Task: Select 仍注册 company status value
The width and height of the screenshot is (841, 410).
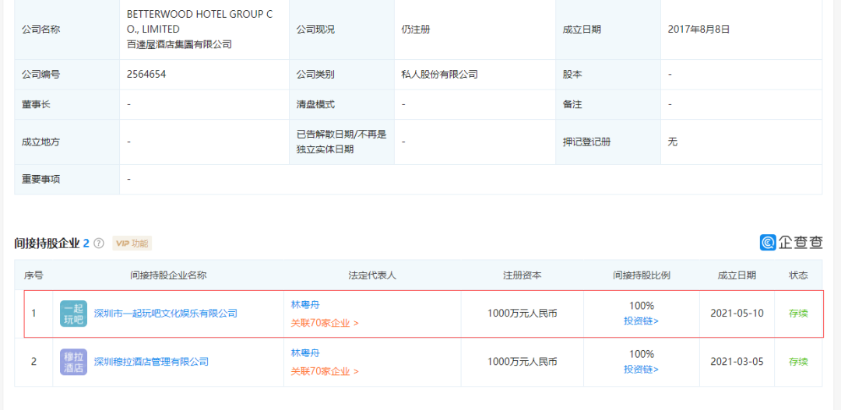Action: coord(415,30)
